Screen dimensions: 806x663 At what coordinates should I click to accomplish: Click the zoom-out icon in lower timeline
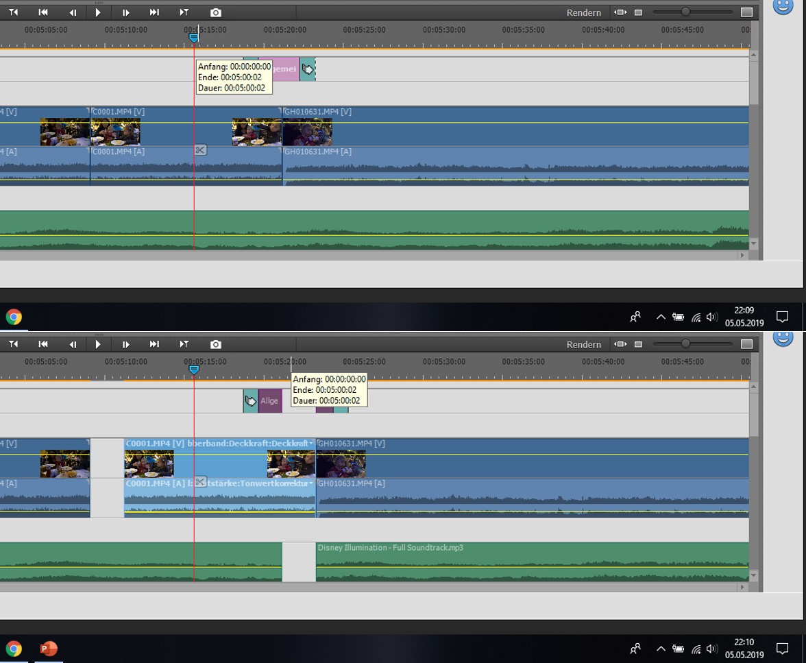[639, 344]
